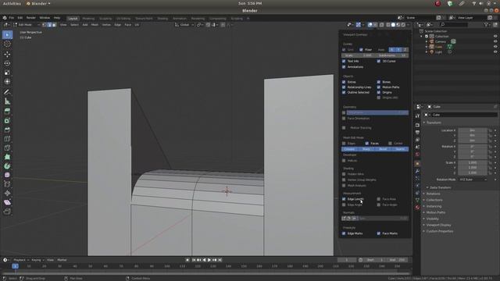Select the Annotate tool
This screenshot has height=281, width=500.
coord(7,92)
